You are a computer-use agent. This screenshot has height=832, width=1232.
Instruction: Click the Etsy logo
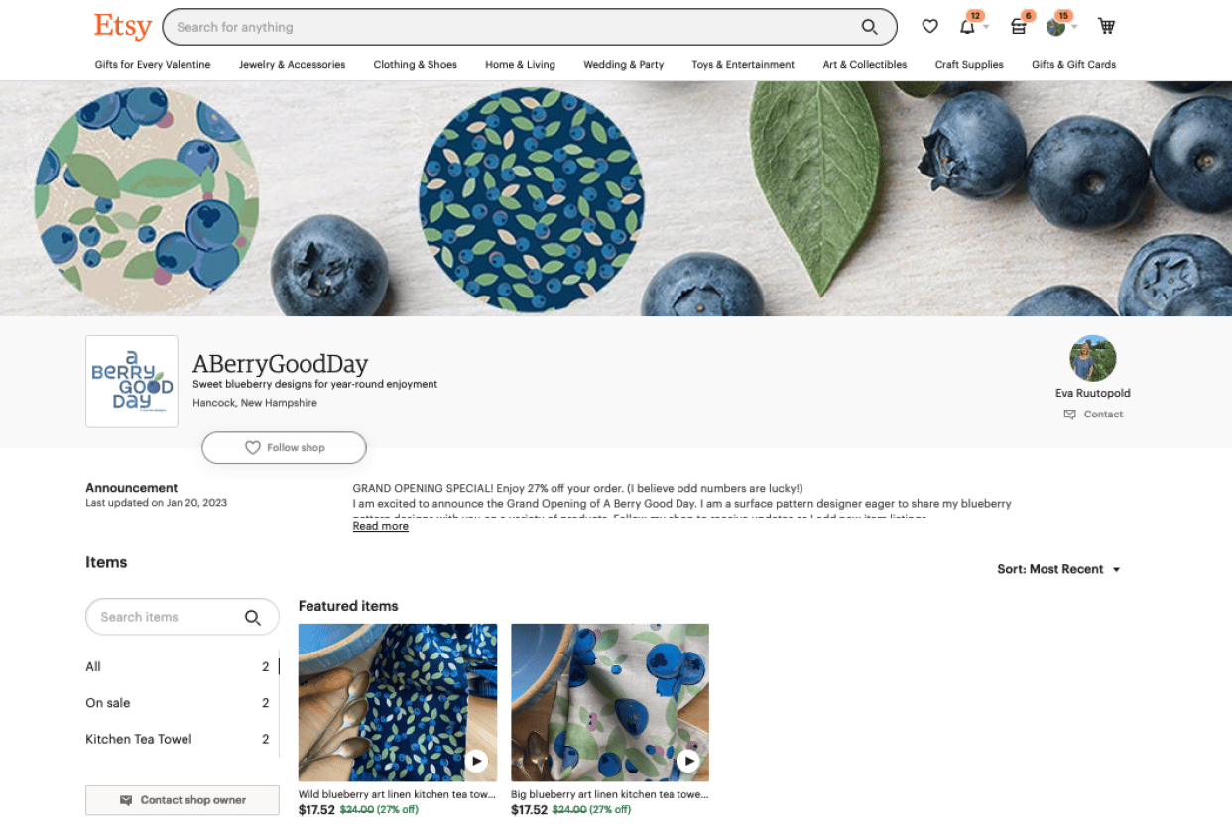[122, 27]
